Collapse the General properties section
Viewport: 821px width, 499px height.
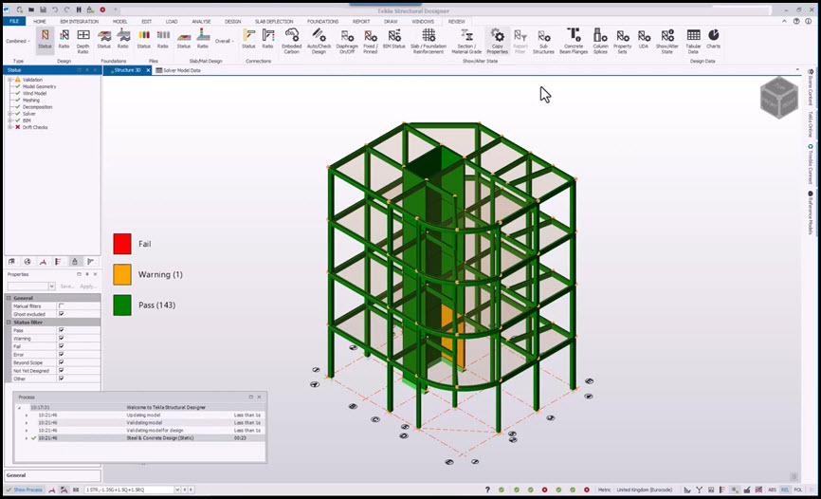(9, 298)
